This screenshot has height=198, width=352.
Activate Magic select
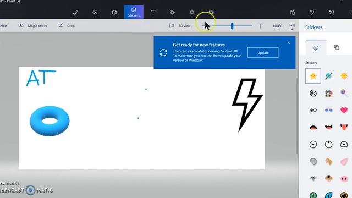point(33,26)
